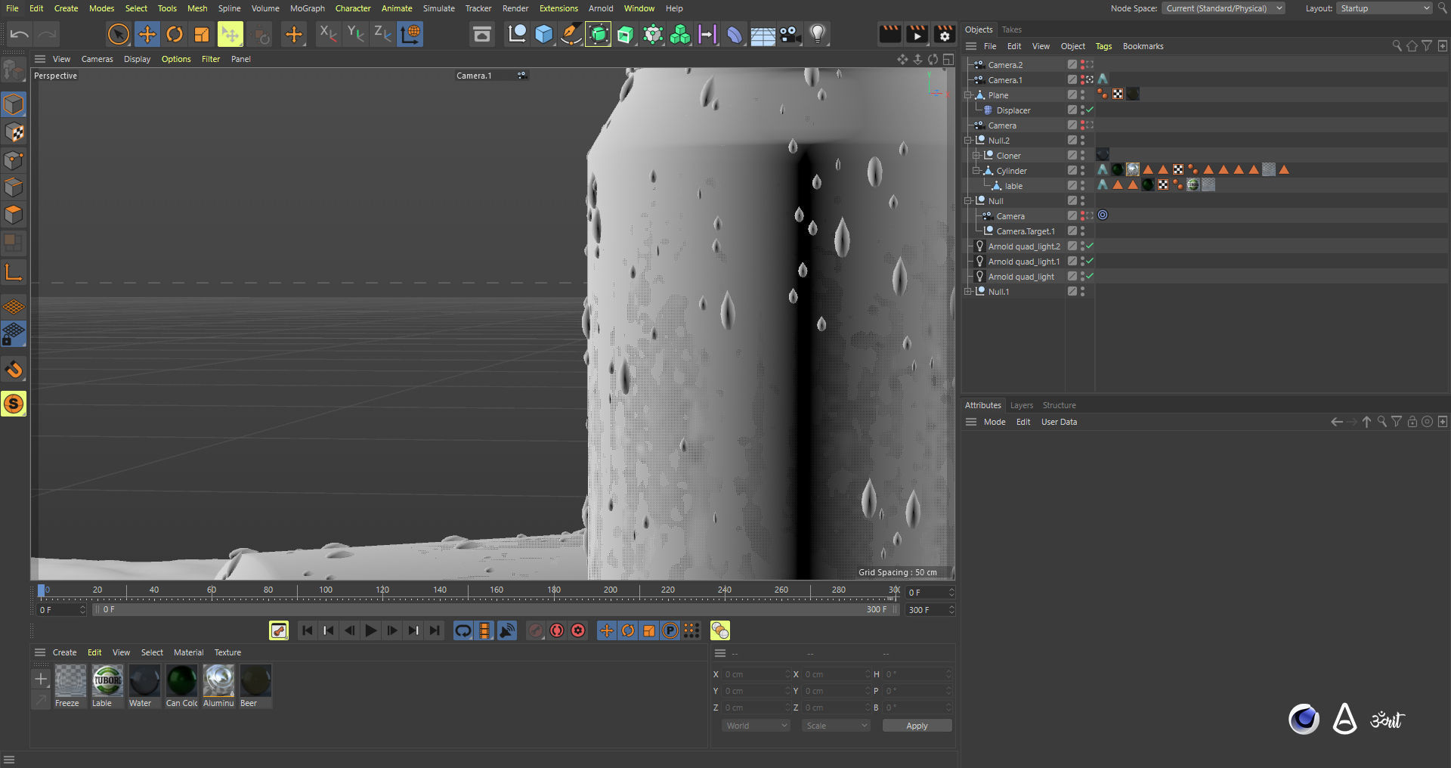Screen dimensions: 1451x768
Task: Add a Light object from toolbar
Action: click(817, 34)
